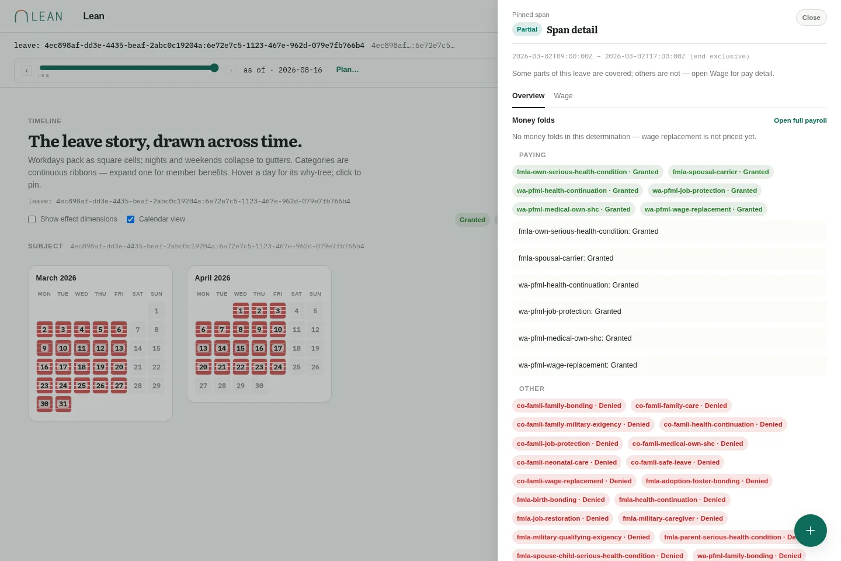841x561 pixels.
Task: Select April 24 day cell
Action: [278, 367]
